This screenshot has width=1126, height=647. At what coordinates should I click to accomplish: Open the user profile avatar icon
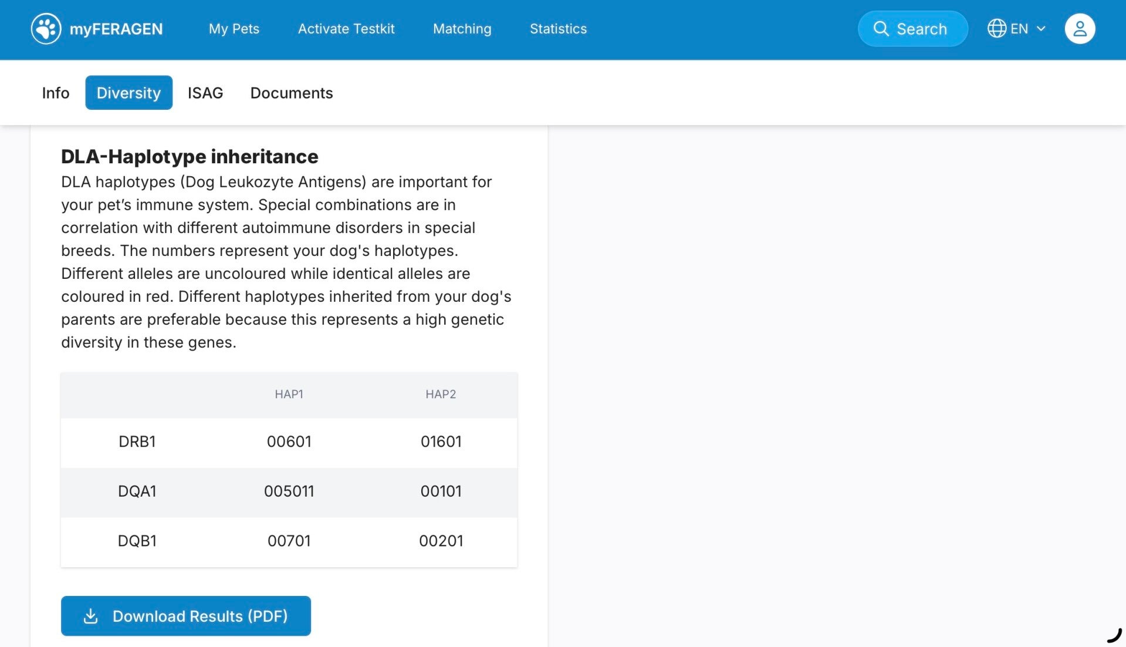(x=1080, y=29)
